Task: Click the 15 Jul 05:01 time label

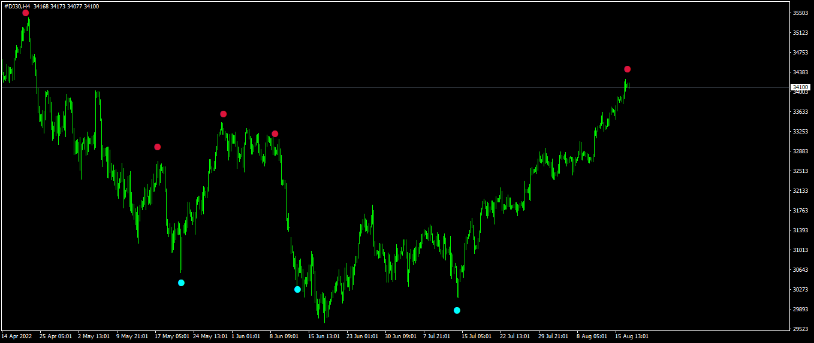Action: point(478,336)
